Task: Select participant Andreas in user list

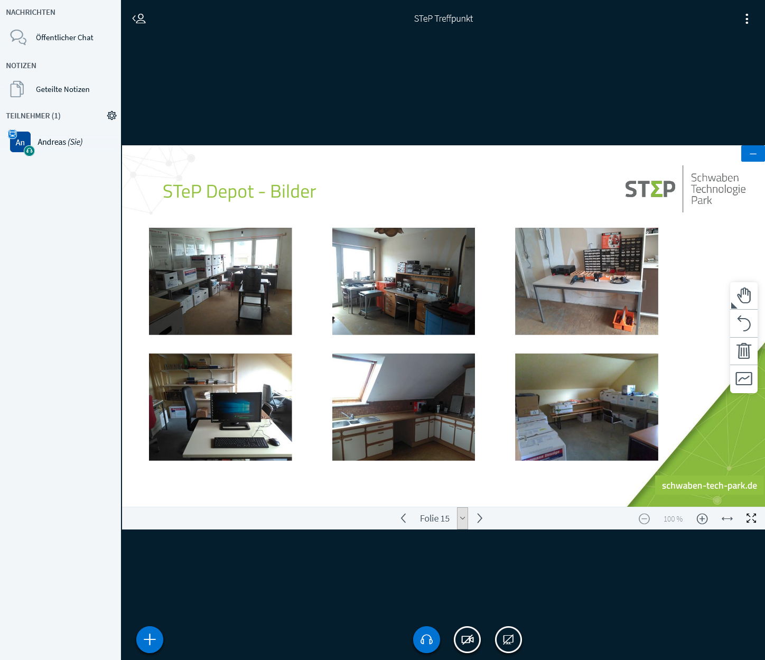Action: click(x=60, y=142)
